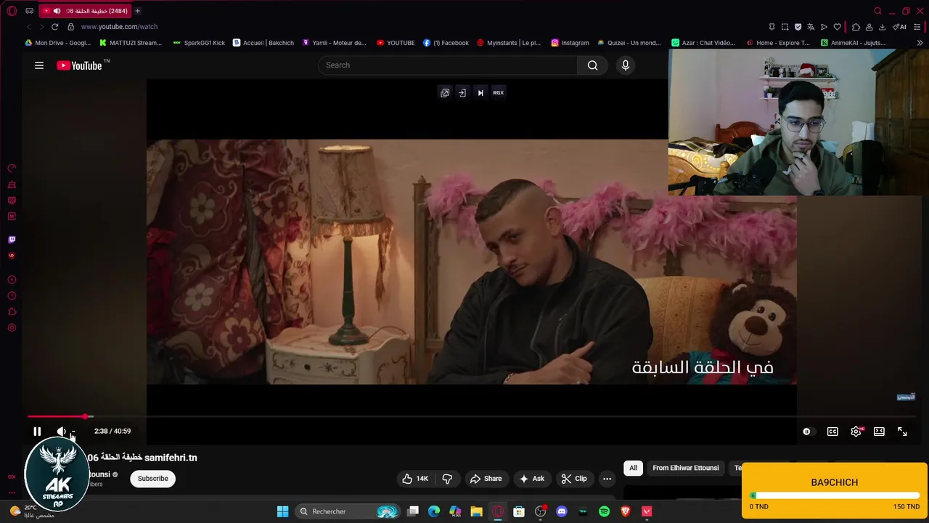Open Twitch in the Opera sidebar
The image size is (929, 523).
point(12,240)
